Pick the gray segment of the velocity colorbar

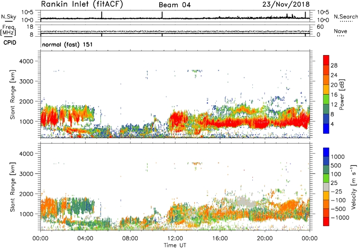[x=326, y=187]
